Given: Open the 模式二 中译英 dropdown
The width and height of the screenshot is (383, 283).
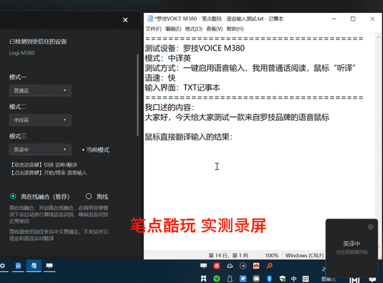Looking at the screenshot, I should [x=40, y=120].
